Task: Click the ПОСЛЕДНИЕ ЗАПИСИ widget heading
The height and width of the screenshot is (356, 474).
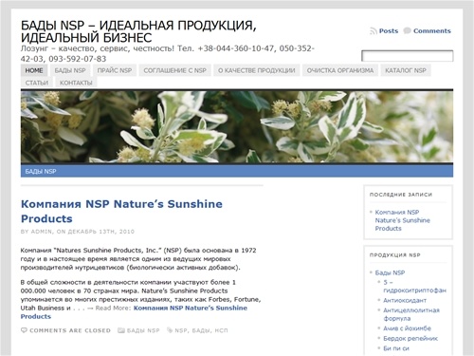Action: [401, 195]
